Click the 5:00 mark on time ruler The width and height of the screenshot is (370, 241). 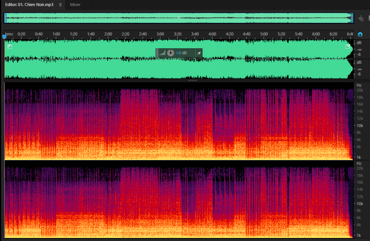pyautogui.click(x=264, y=34)
